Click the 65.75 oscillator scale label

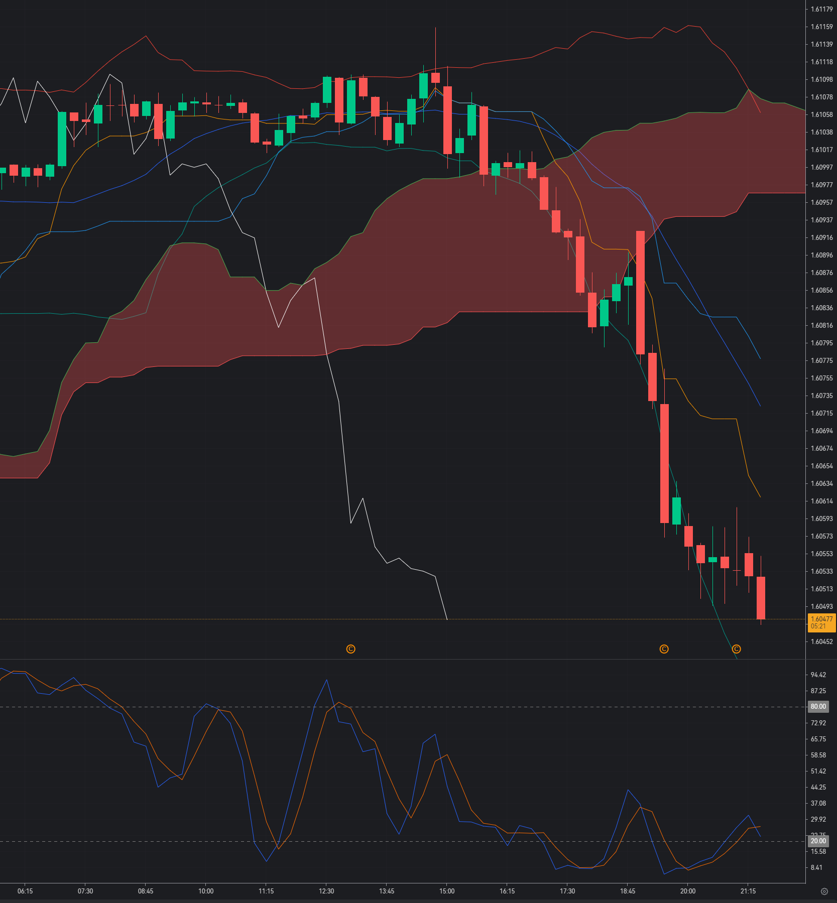coord(818,739)
